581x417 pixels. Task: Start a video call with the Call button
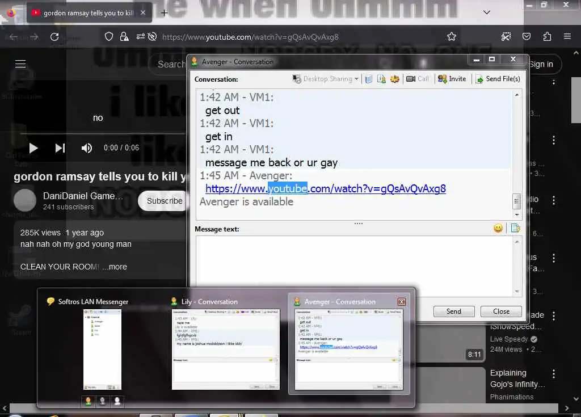click(417, 79)
